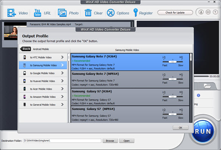Viewport: 221px width, 150px height.
Task: Open Options wrench icon
Action: pyautogui.click(x=110, y=13)
